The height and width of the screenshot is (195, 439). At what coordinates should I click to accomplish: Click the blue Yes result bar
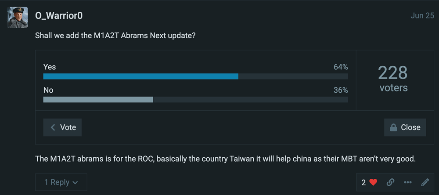click(140, 76)
